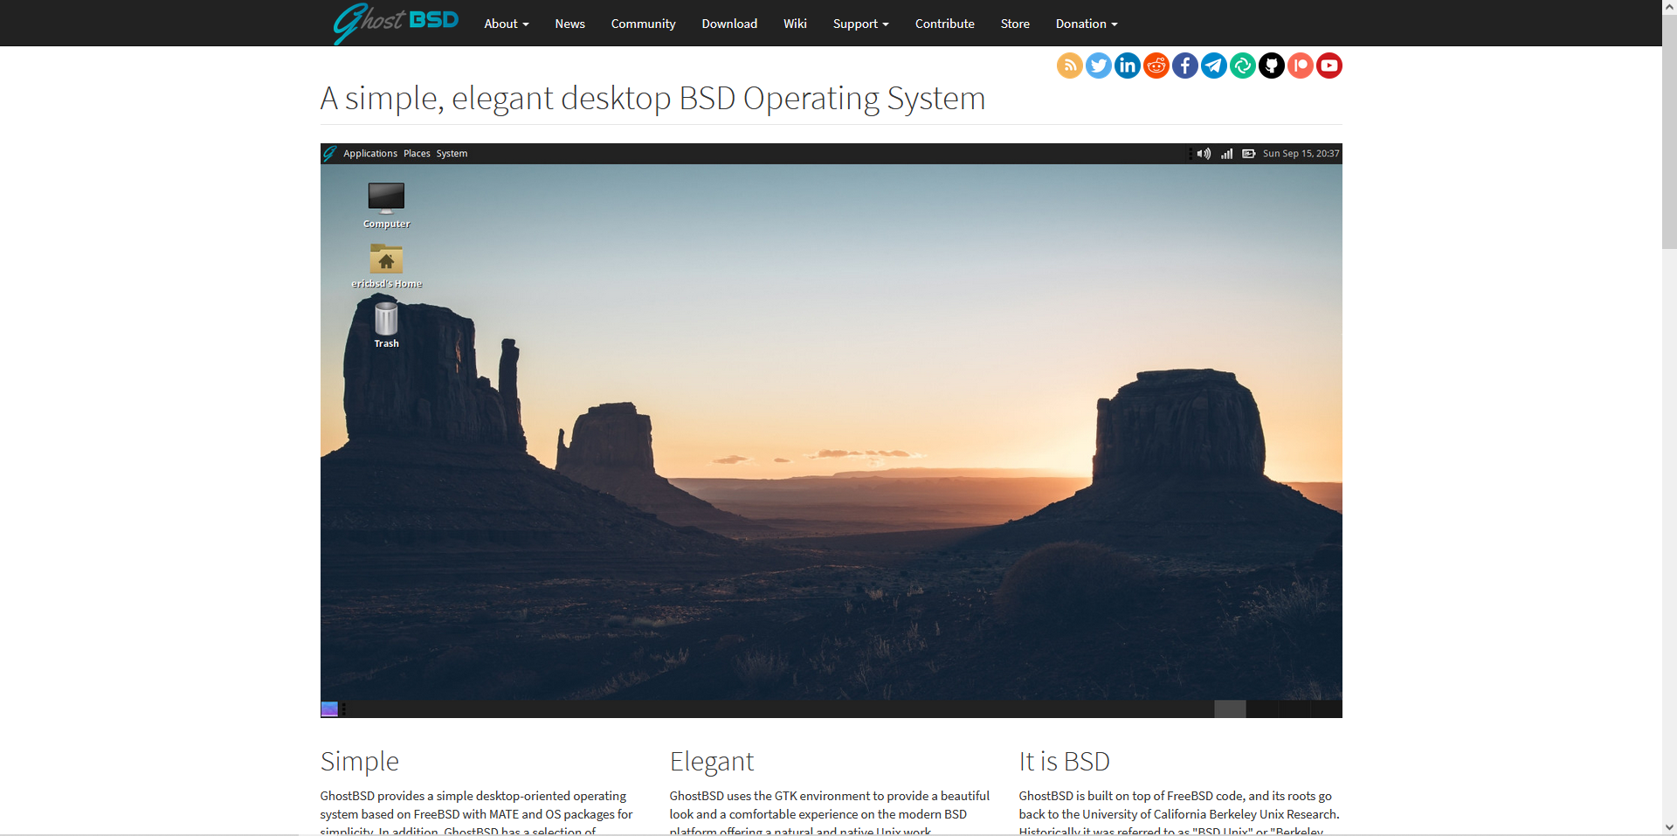Click the page scrollbar up arrow
The image size is (1677, 836).
[x=1669, y=8]
